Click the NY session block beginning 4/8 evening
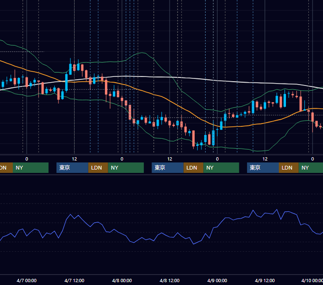The image size is (323, 285). 221,168
